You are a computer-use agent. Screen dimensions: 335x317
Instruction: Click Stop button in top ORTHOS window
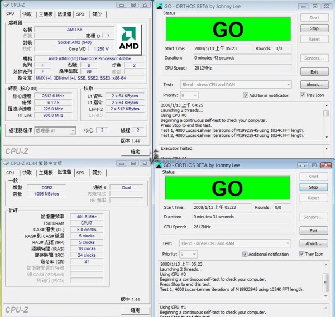(314, 28)
